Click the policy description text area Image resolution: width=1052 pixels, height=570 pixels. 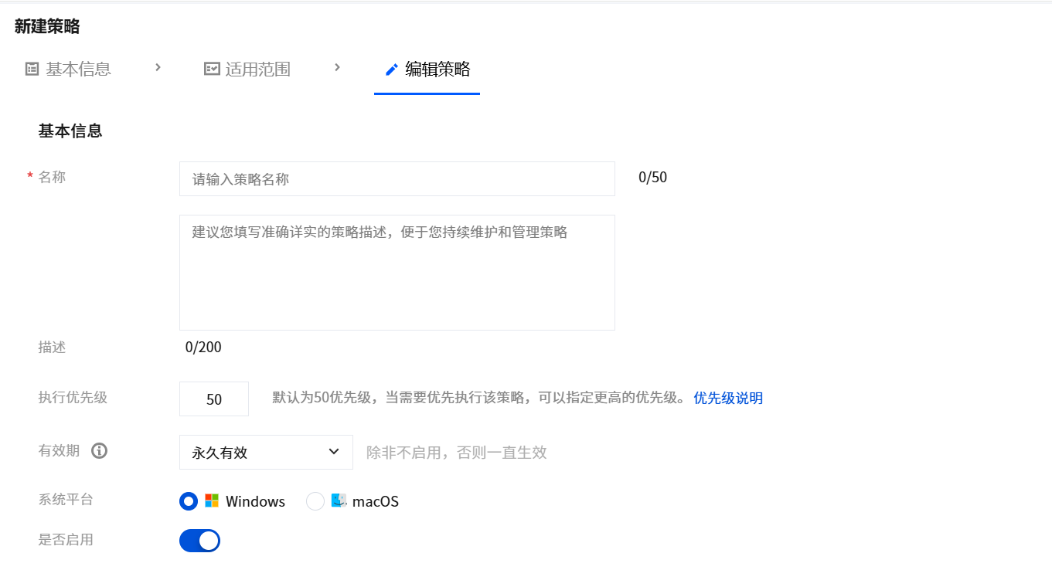click(x=397, y=273)
